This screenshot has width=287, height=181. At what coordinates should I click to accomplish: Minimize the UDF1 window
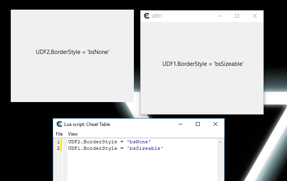click(220, 16)
